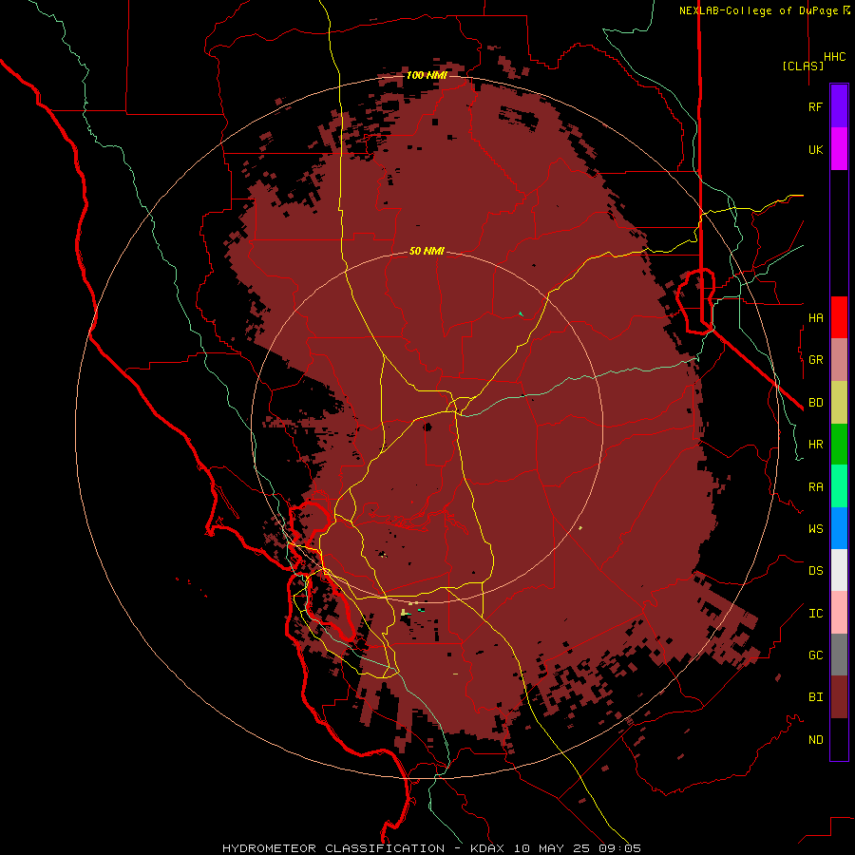
Task: Select the HR legend label
Action: 815,445
